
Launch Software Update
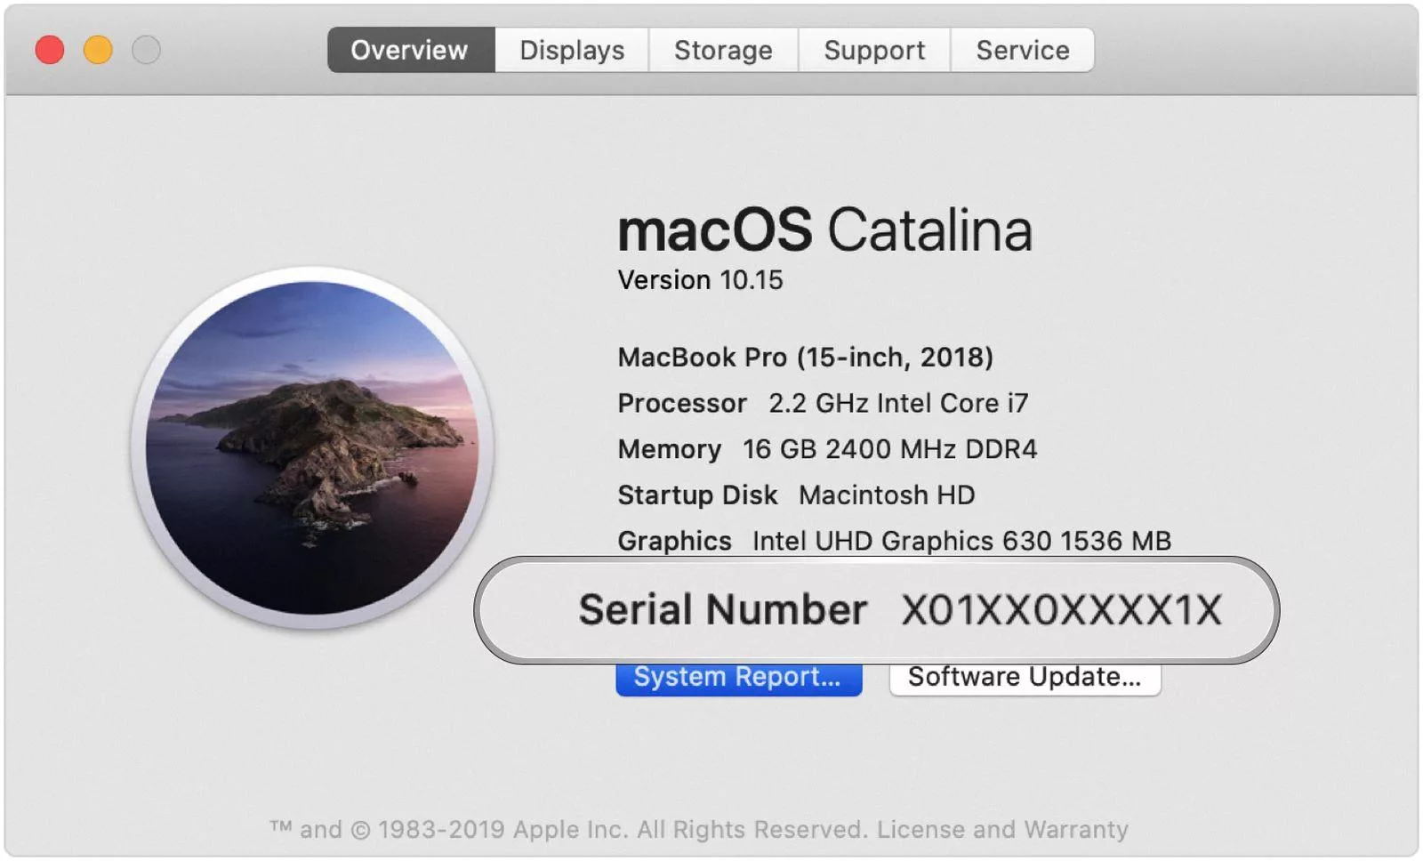tap(1025, 677)
